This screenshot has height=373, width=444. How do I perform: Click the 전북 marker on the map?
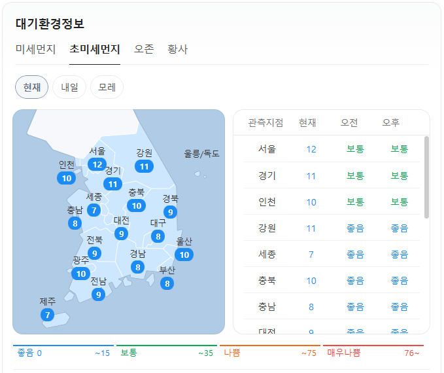(x=95, y=253)
